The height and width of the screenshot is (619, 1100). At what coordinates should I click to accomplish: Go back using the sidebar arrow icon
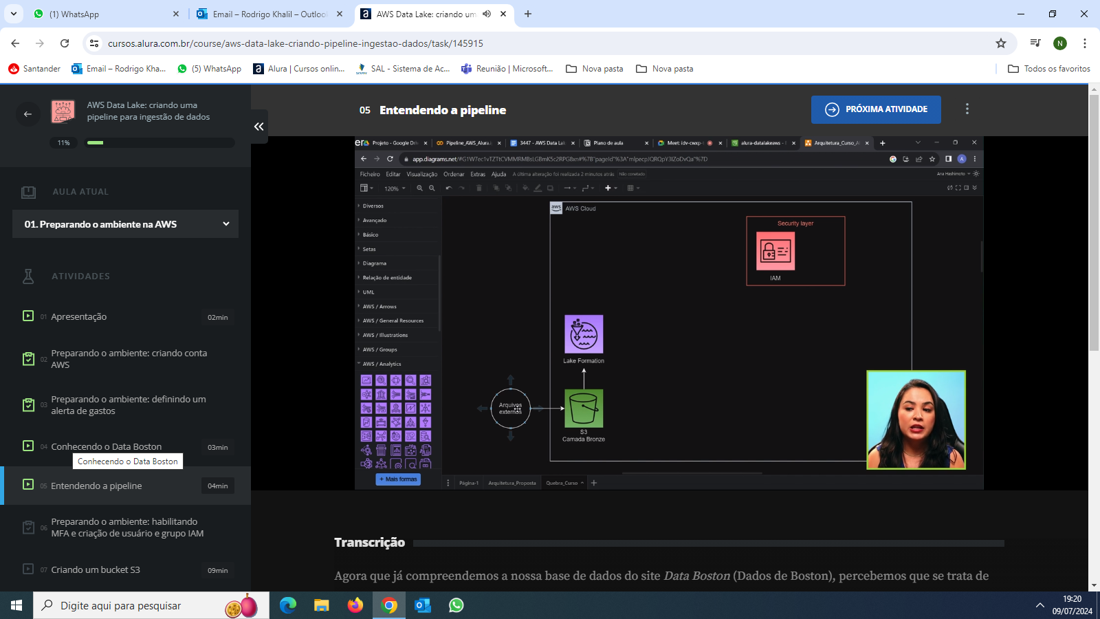click(x=27, y=114)
